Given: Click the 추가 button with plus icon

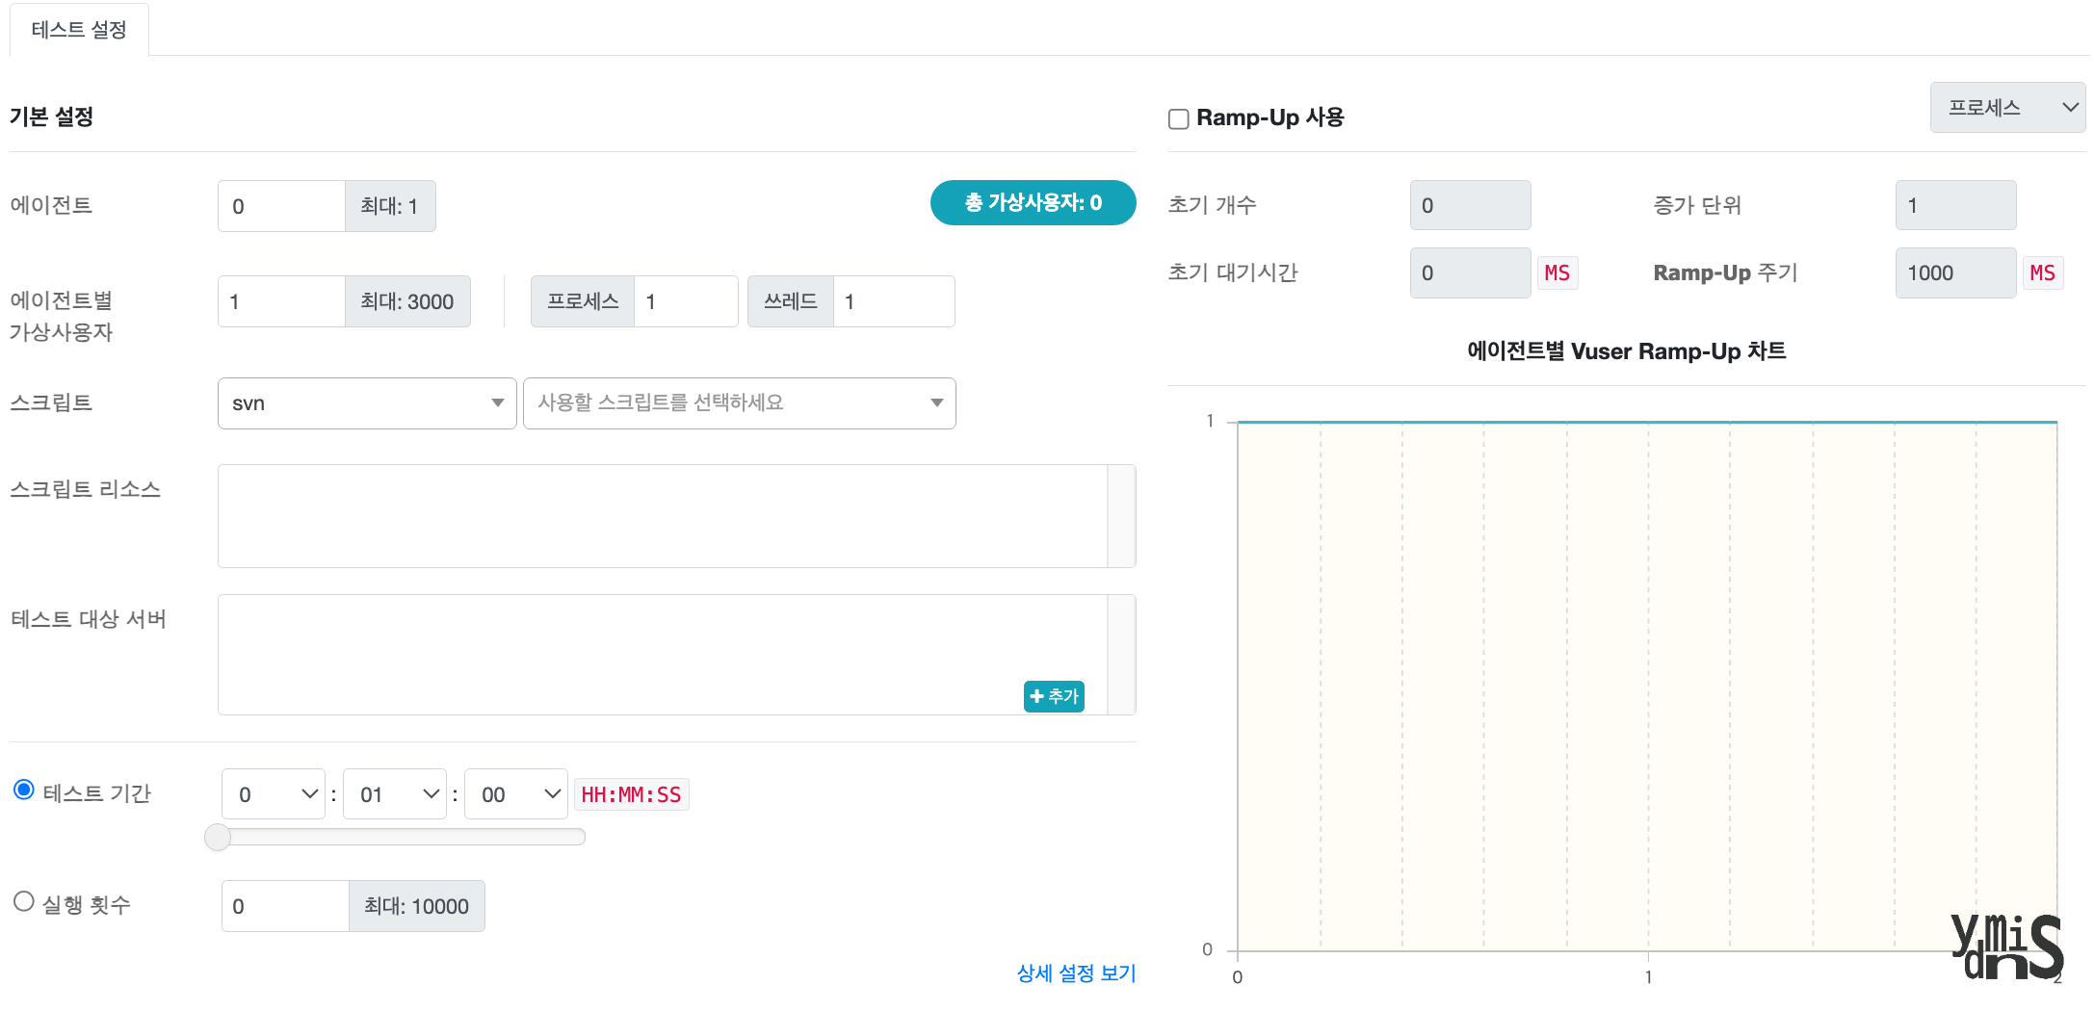Looking at the screenshot, I should (x=1054, y=696).
